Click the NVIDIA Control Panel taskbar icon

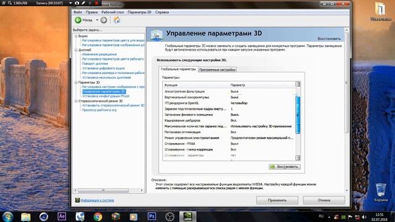coord(188,216)
